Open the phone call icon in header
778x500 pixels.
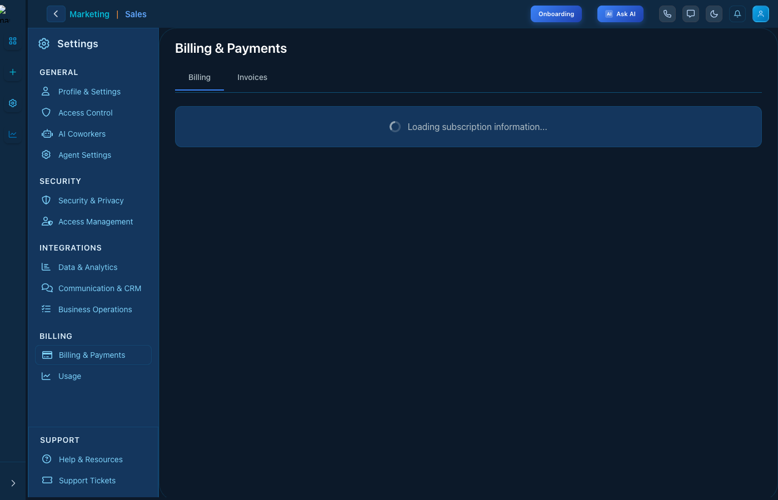(x=667, y=14)
